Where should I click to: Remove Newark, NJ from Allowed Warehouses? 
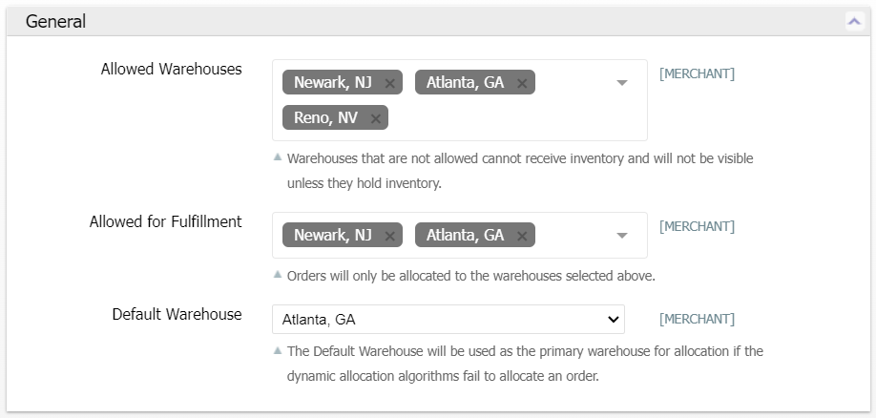pos(389,83)
